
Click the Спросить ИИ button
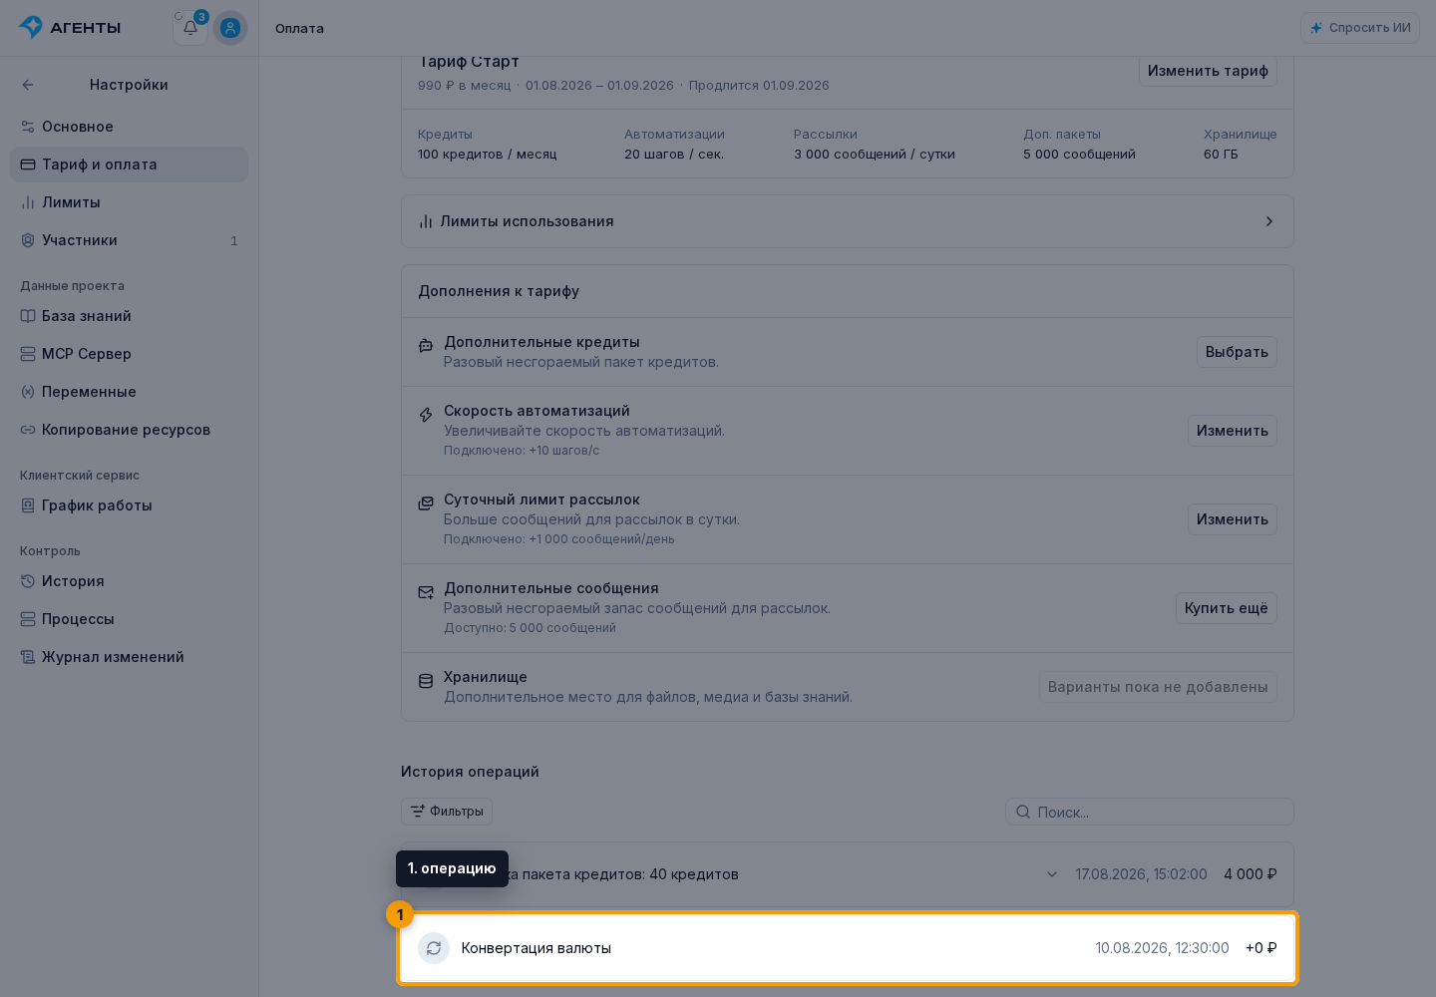click(x=1360, y=28)
